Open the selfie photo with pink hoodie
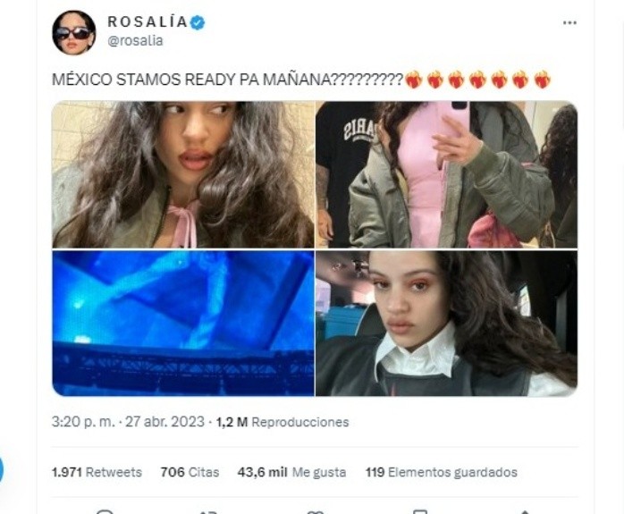Image resolution: width=624 pixels, height=514 pixels. (x=183, y=174)
